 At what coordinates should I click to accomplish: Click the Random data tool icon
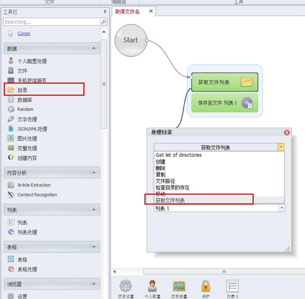click(11, 109)
